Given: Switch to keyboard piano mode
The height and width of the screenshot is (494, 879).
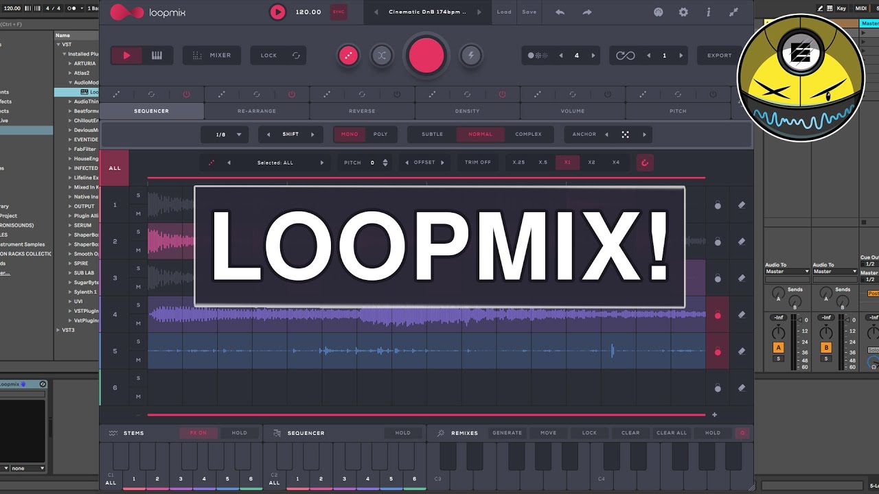Looking at the screenshot, I should (x=157, y=56).
